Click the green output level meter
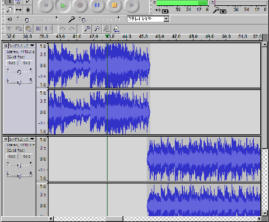The image size is (269, 222). click(182, 3)
